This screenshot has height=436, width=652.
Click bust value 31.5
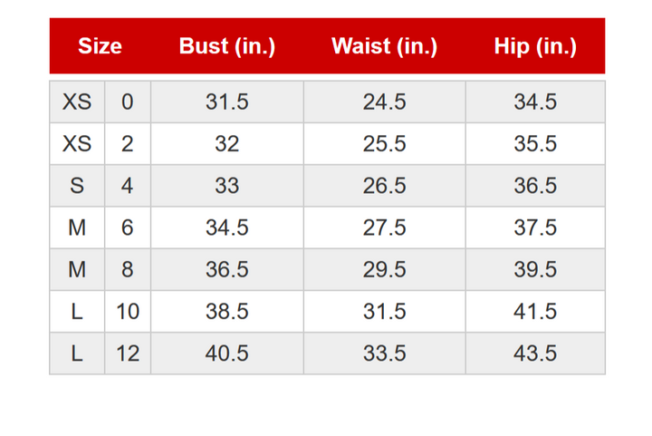click(x=226, y=102)
